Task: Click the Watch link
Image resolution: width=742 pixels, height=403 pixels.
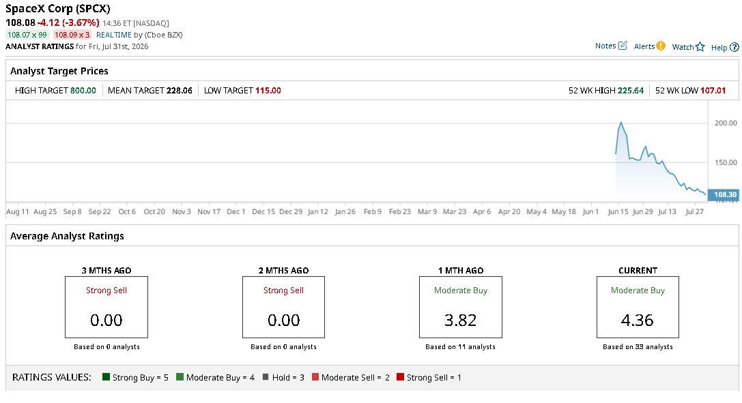Action: 683,47
